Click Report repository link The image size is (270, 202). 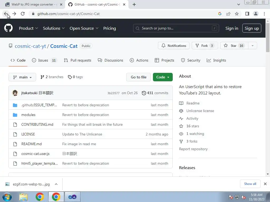(193, 149)
